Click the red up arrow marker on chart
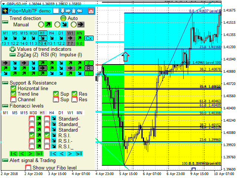 [126, 57]
